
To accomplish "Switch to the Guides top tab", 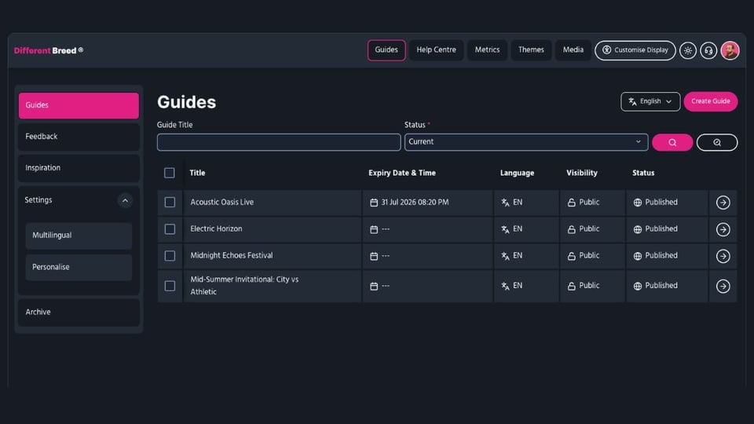I will point(386,50).
